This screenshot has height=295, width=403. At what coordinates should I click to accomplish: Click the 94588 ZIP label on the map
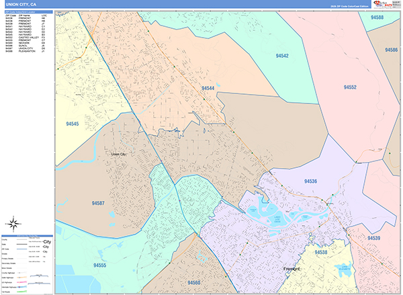coord(377,17)
